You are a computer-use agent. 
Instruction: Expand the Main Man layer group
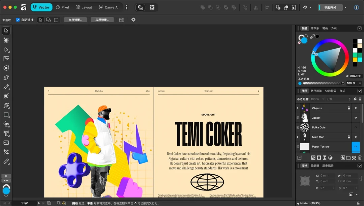click(x=298, y=137)
